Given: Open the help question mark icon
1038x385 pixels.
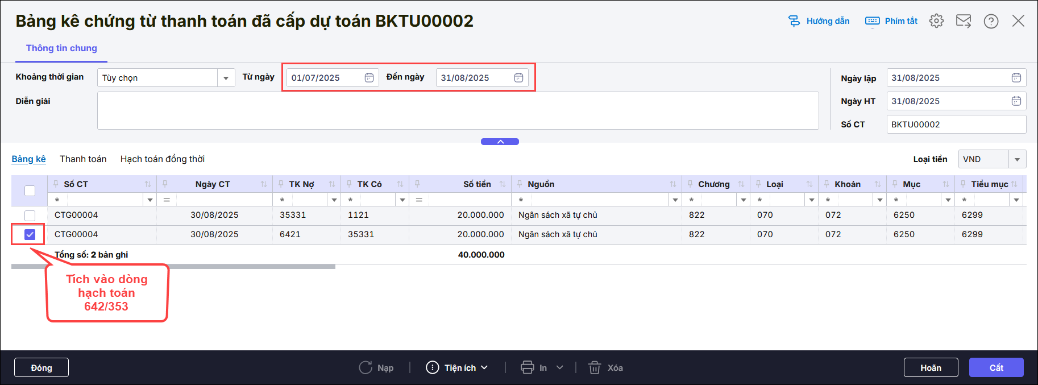Looking at the screenshot, I should pos(991,21).
